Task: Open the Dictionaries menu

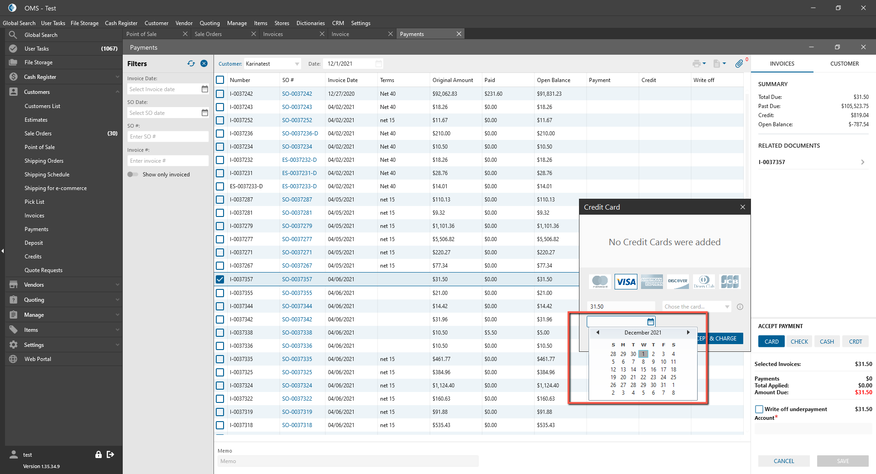Action: point(310,23)
